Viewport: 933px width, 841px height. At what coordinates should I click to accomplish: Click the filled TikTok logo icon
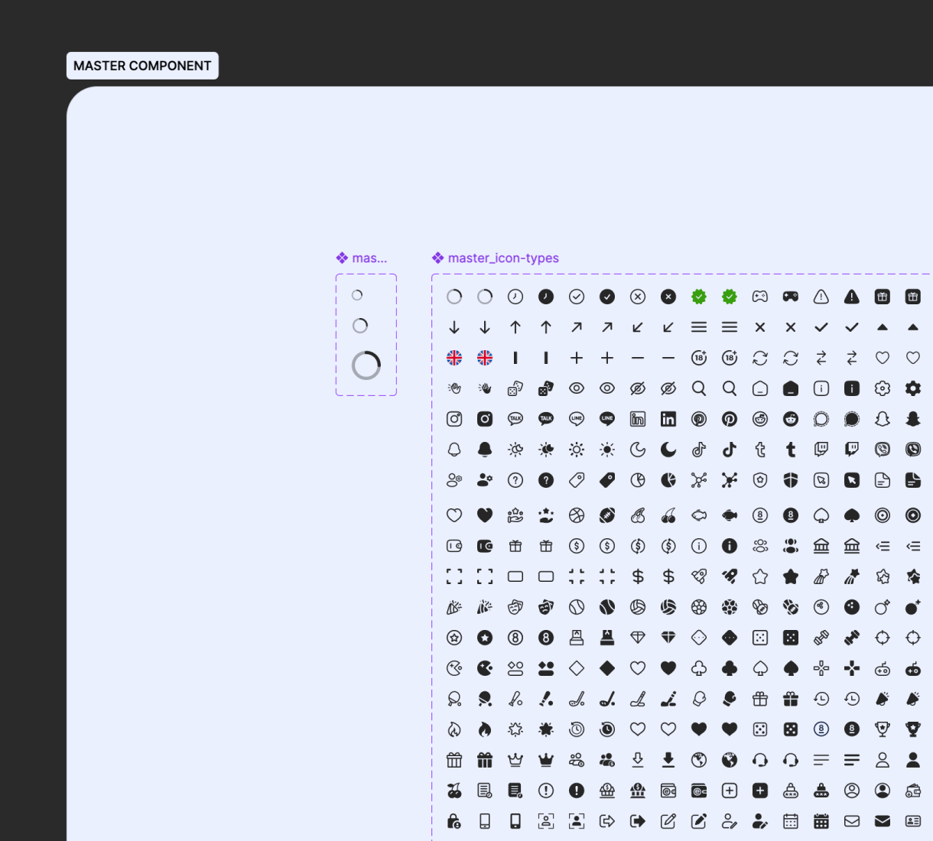(730, 450)
